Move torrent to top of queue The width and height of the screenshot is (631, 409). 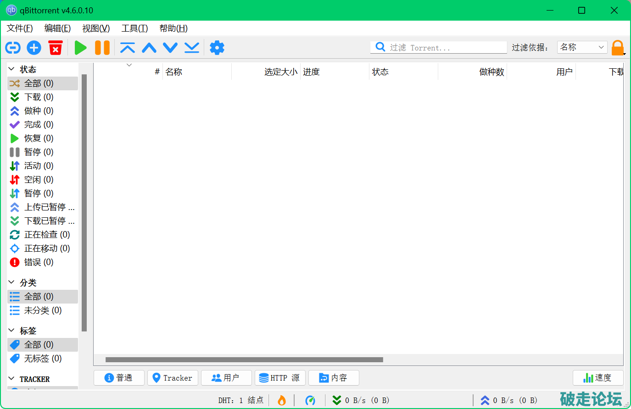[x=128, y=48]
